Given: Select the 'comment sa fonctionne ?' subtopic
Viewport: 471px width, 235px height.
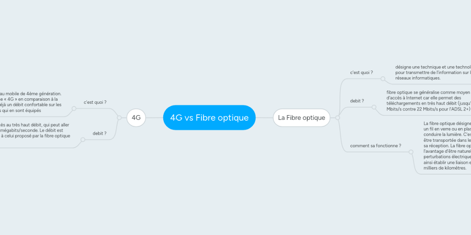Looking at the screenshot, I should (x=375, y=146).
